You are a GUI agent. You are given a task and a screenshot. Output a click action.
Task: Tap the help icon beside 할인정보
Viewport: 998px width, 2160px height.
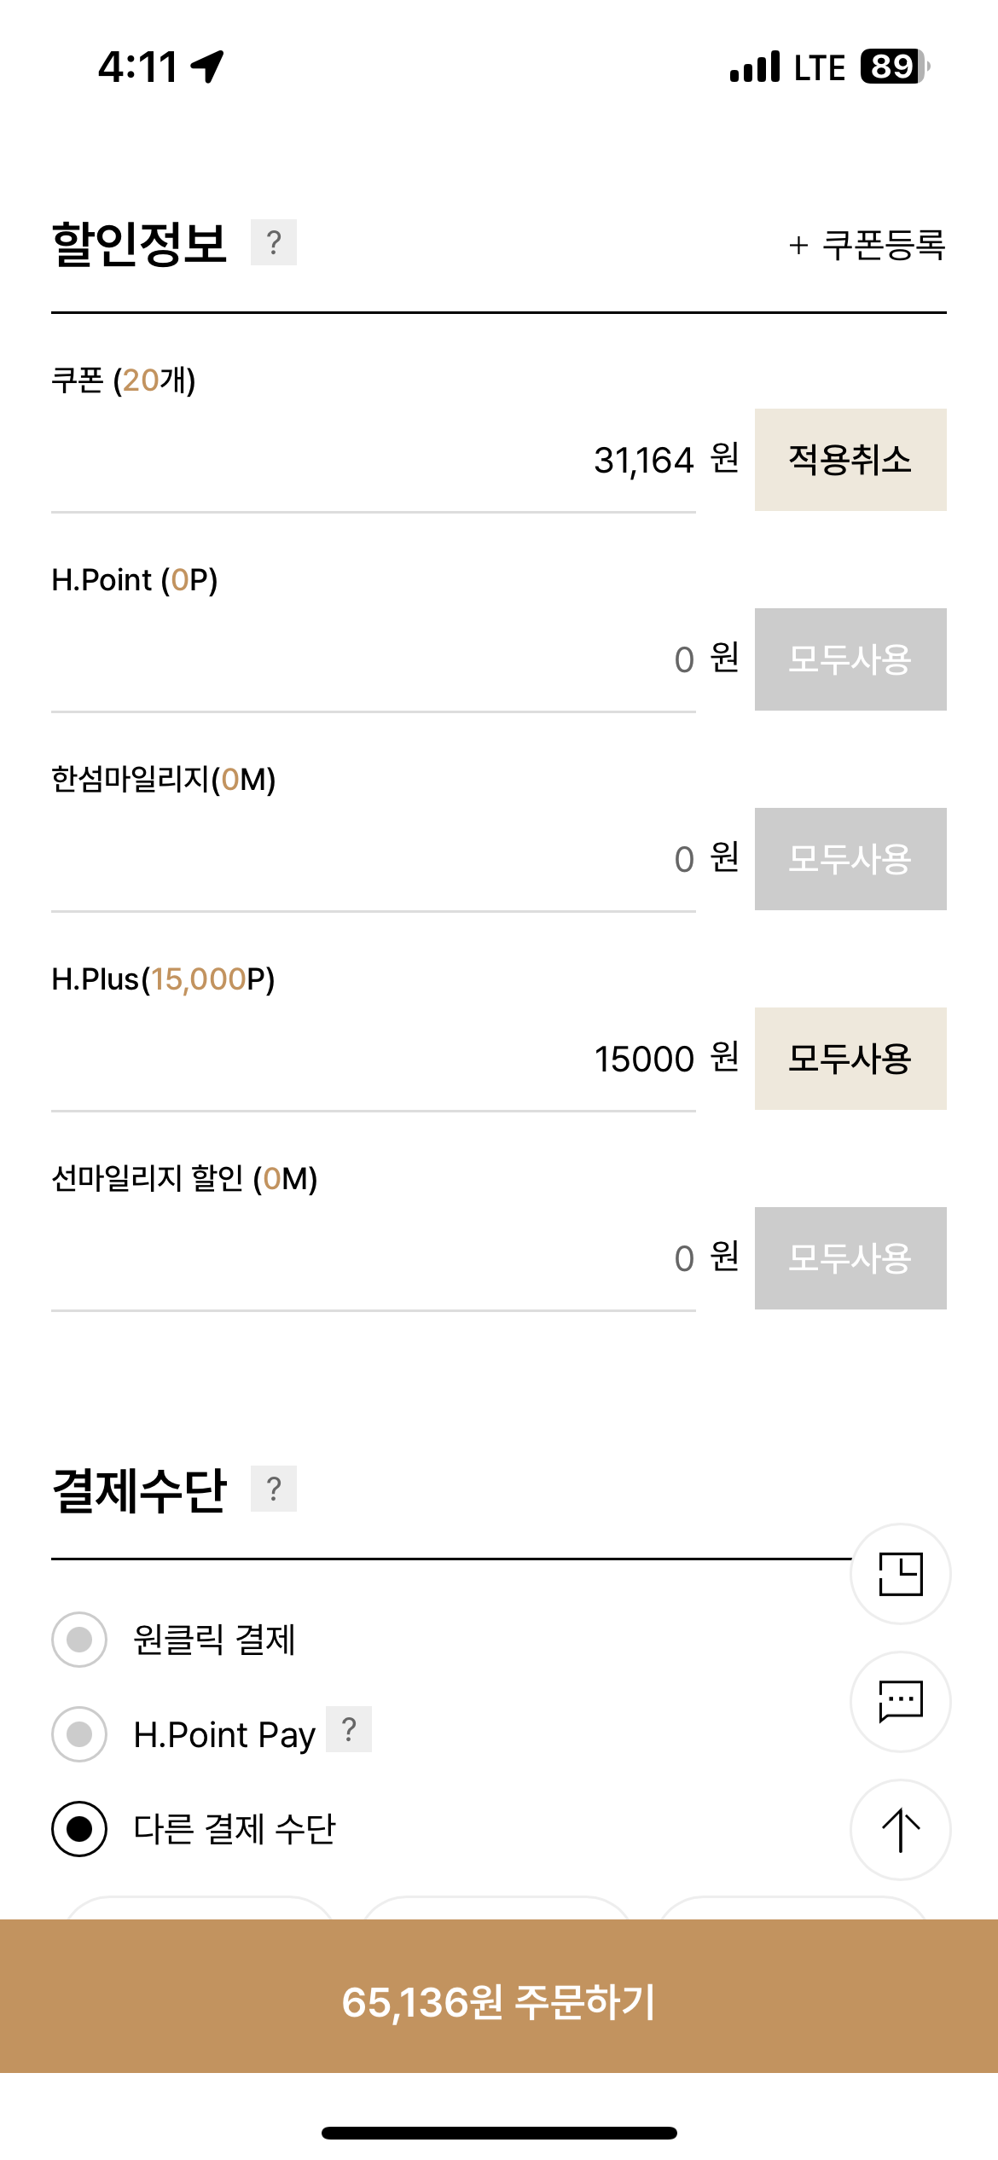pyautogui.click(x=273, y=243)
